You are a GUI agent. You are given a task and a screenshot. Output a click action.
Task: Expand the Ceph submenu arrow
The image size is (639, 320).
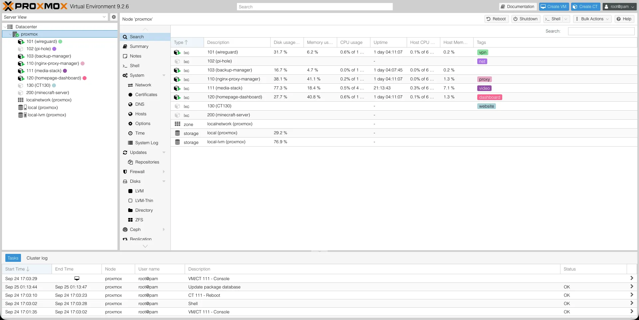pos(164,230)
